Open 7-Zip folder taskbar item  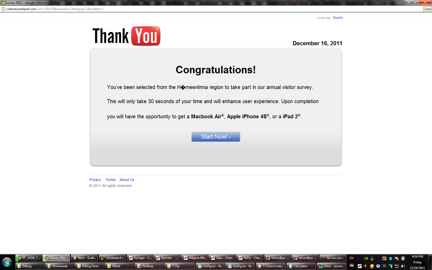180,266
